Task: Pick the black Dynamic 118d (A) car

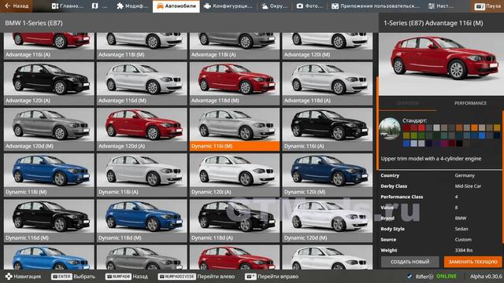Action: (235, 221)
